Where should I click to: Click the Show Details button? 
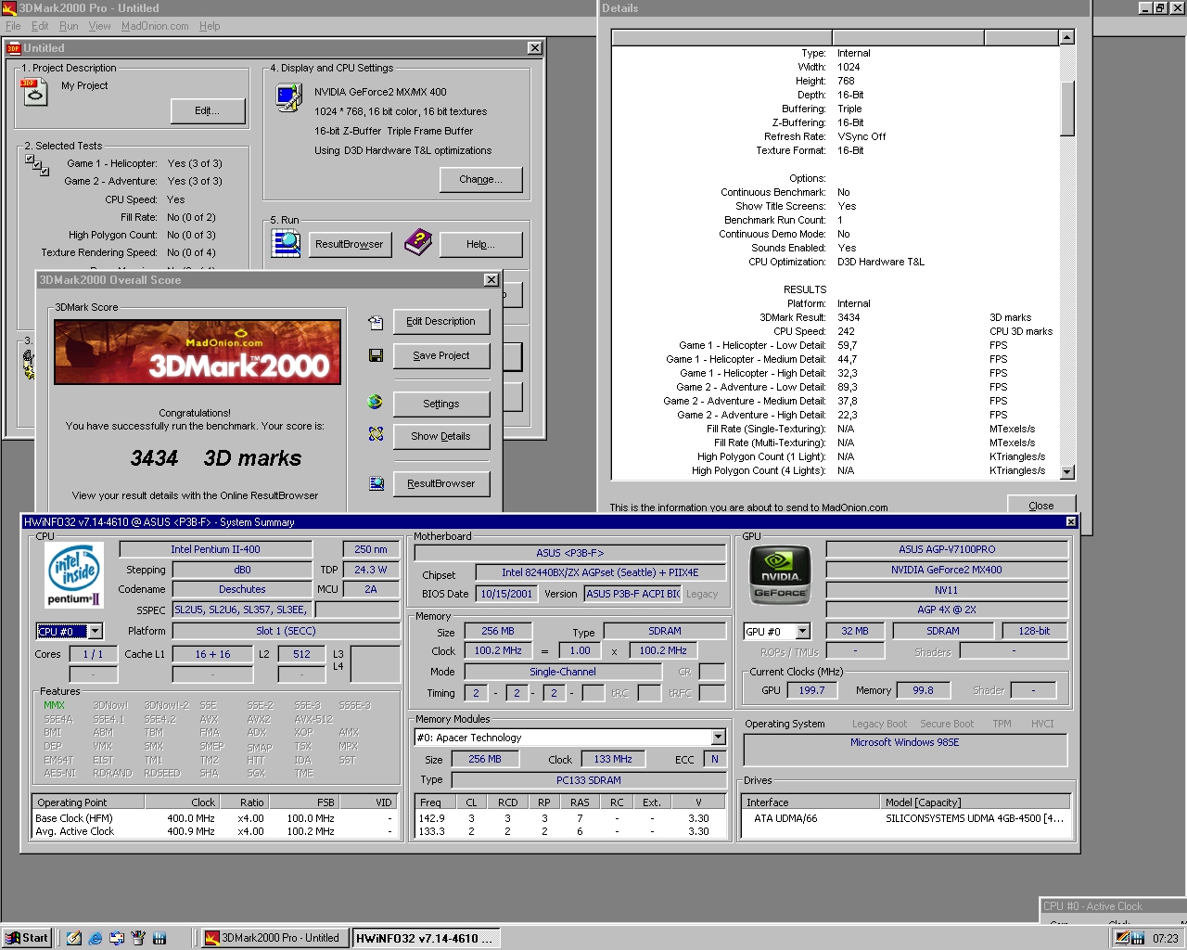pos(441,437)
